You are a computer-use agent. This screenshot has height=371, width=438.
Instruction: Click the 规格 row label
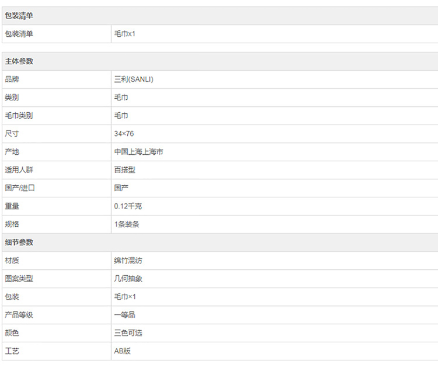(12, 224)
